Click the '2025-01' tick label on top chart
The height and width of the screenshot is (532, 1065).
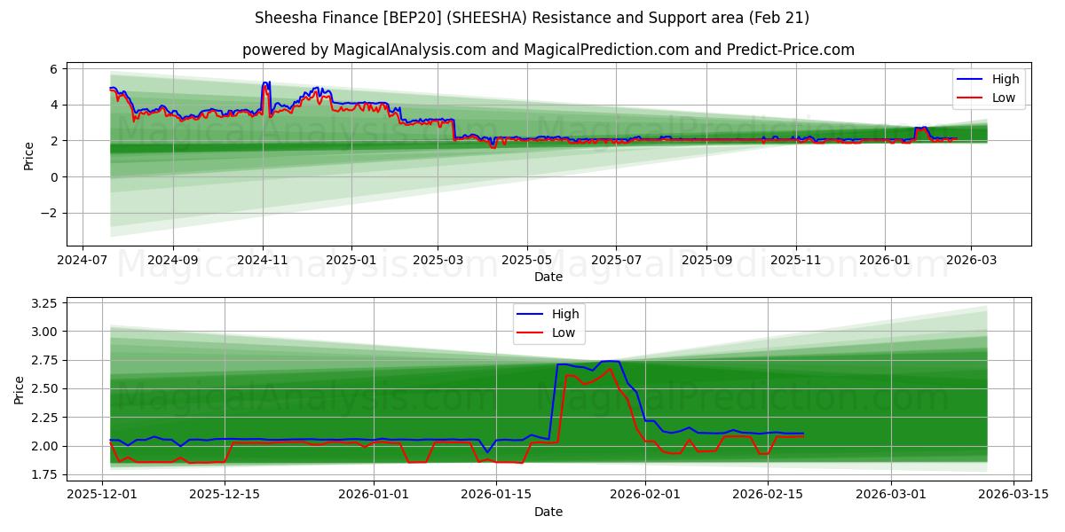pyautogui.click(x=351, y=262)
